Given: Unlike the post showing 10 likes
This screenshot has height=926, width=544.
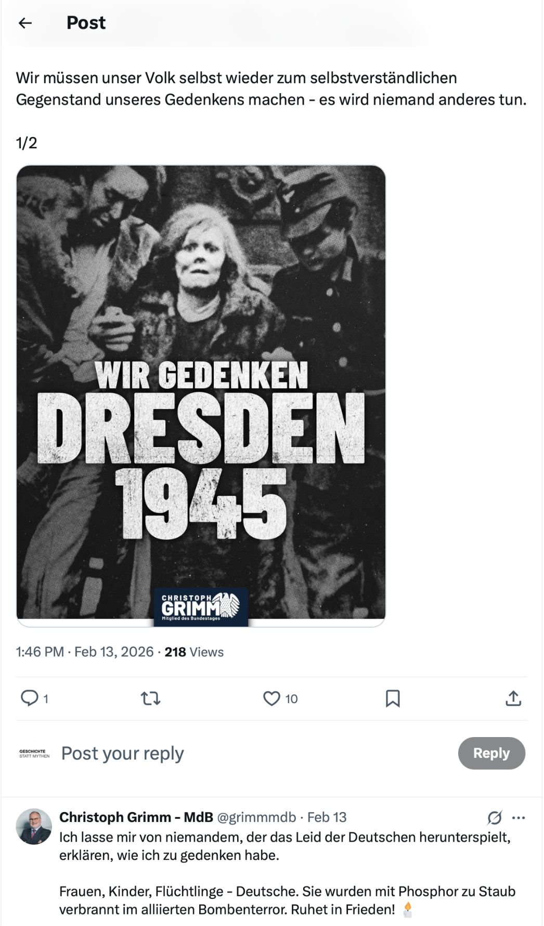Looking at the screenshot, I should tap(273, 699).
